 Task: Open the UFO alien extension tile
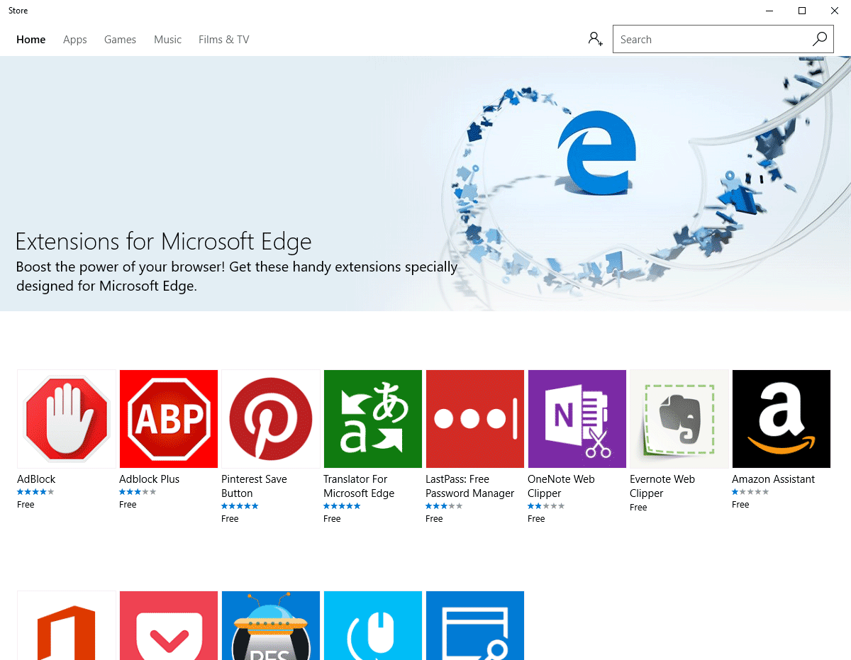(x=271, y=625)
